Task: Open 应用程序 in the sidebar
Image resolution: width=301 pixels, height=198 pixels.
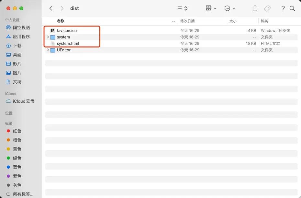Action: (21, 36)
